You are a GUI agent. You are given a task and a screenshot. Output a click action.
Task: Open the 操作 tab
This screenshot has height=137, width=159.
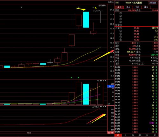point(146,7)
